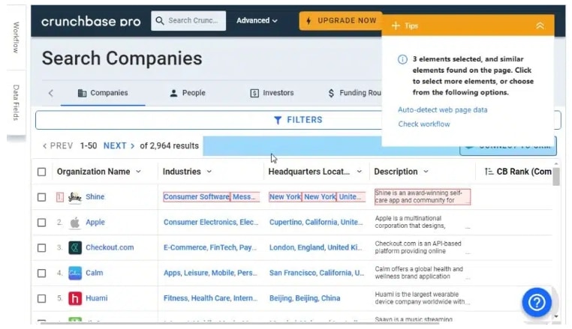Expand Industries column dropdown arrow
The width and height of the screenshot is (572, 329).
click(x=209, y=172)
